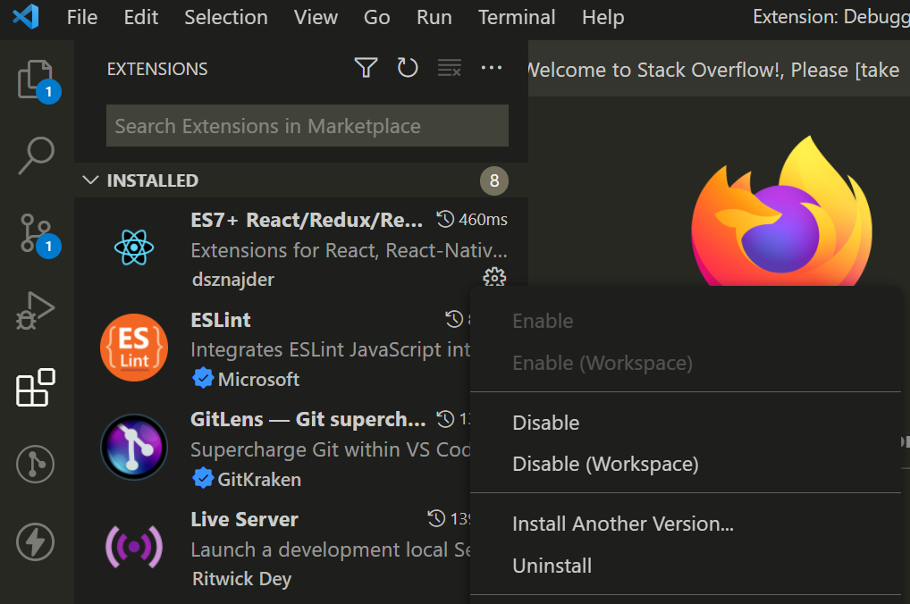Viewport: 910px width, 604px height.
Task: Clear extensions search results
Action: (x=450, y=68)
